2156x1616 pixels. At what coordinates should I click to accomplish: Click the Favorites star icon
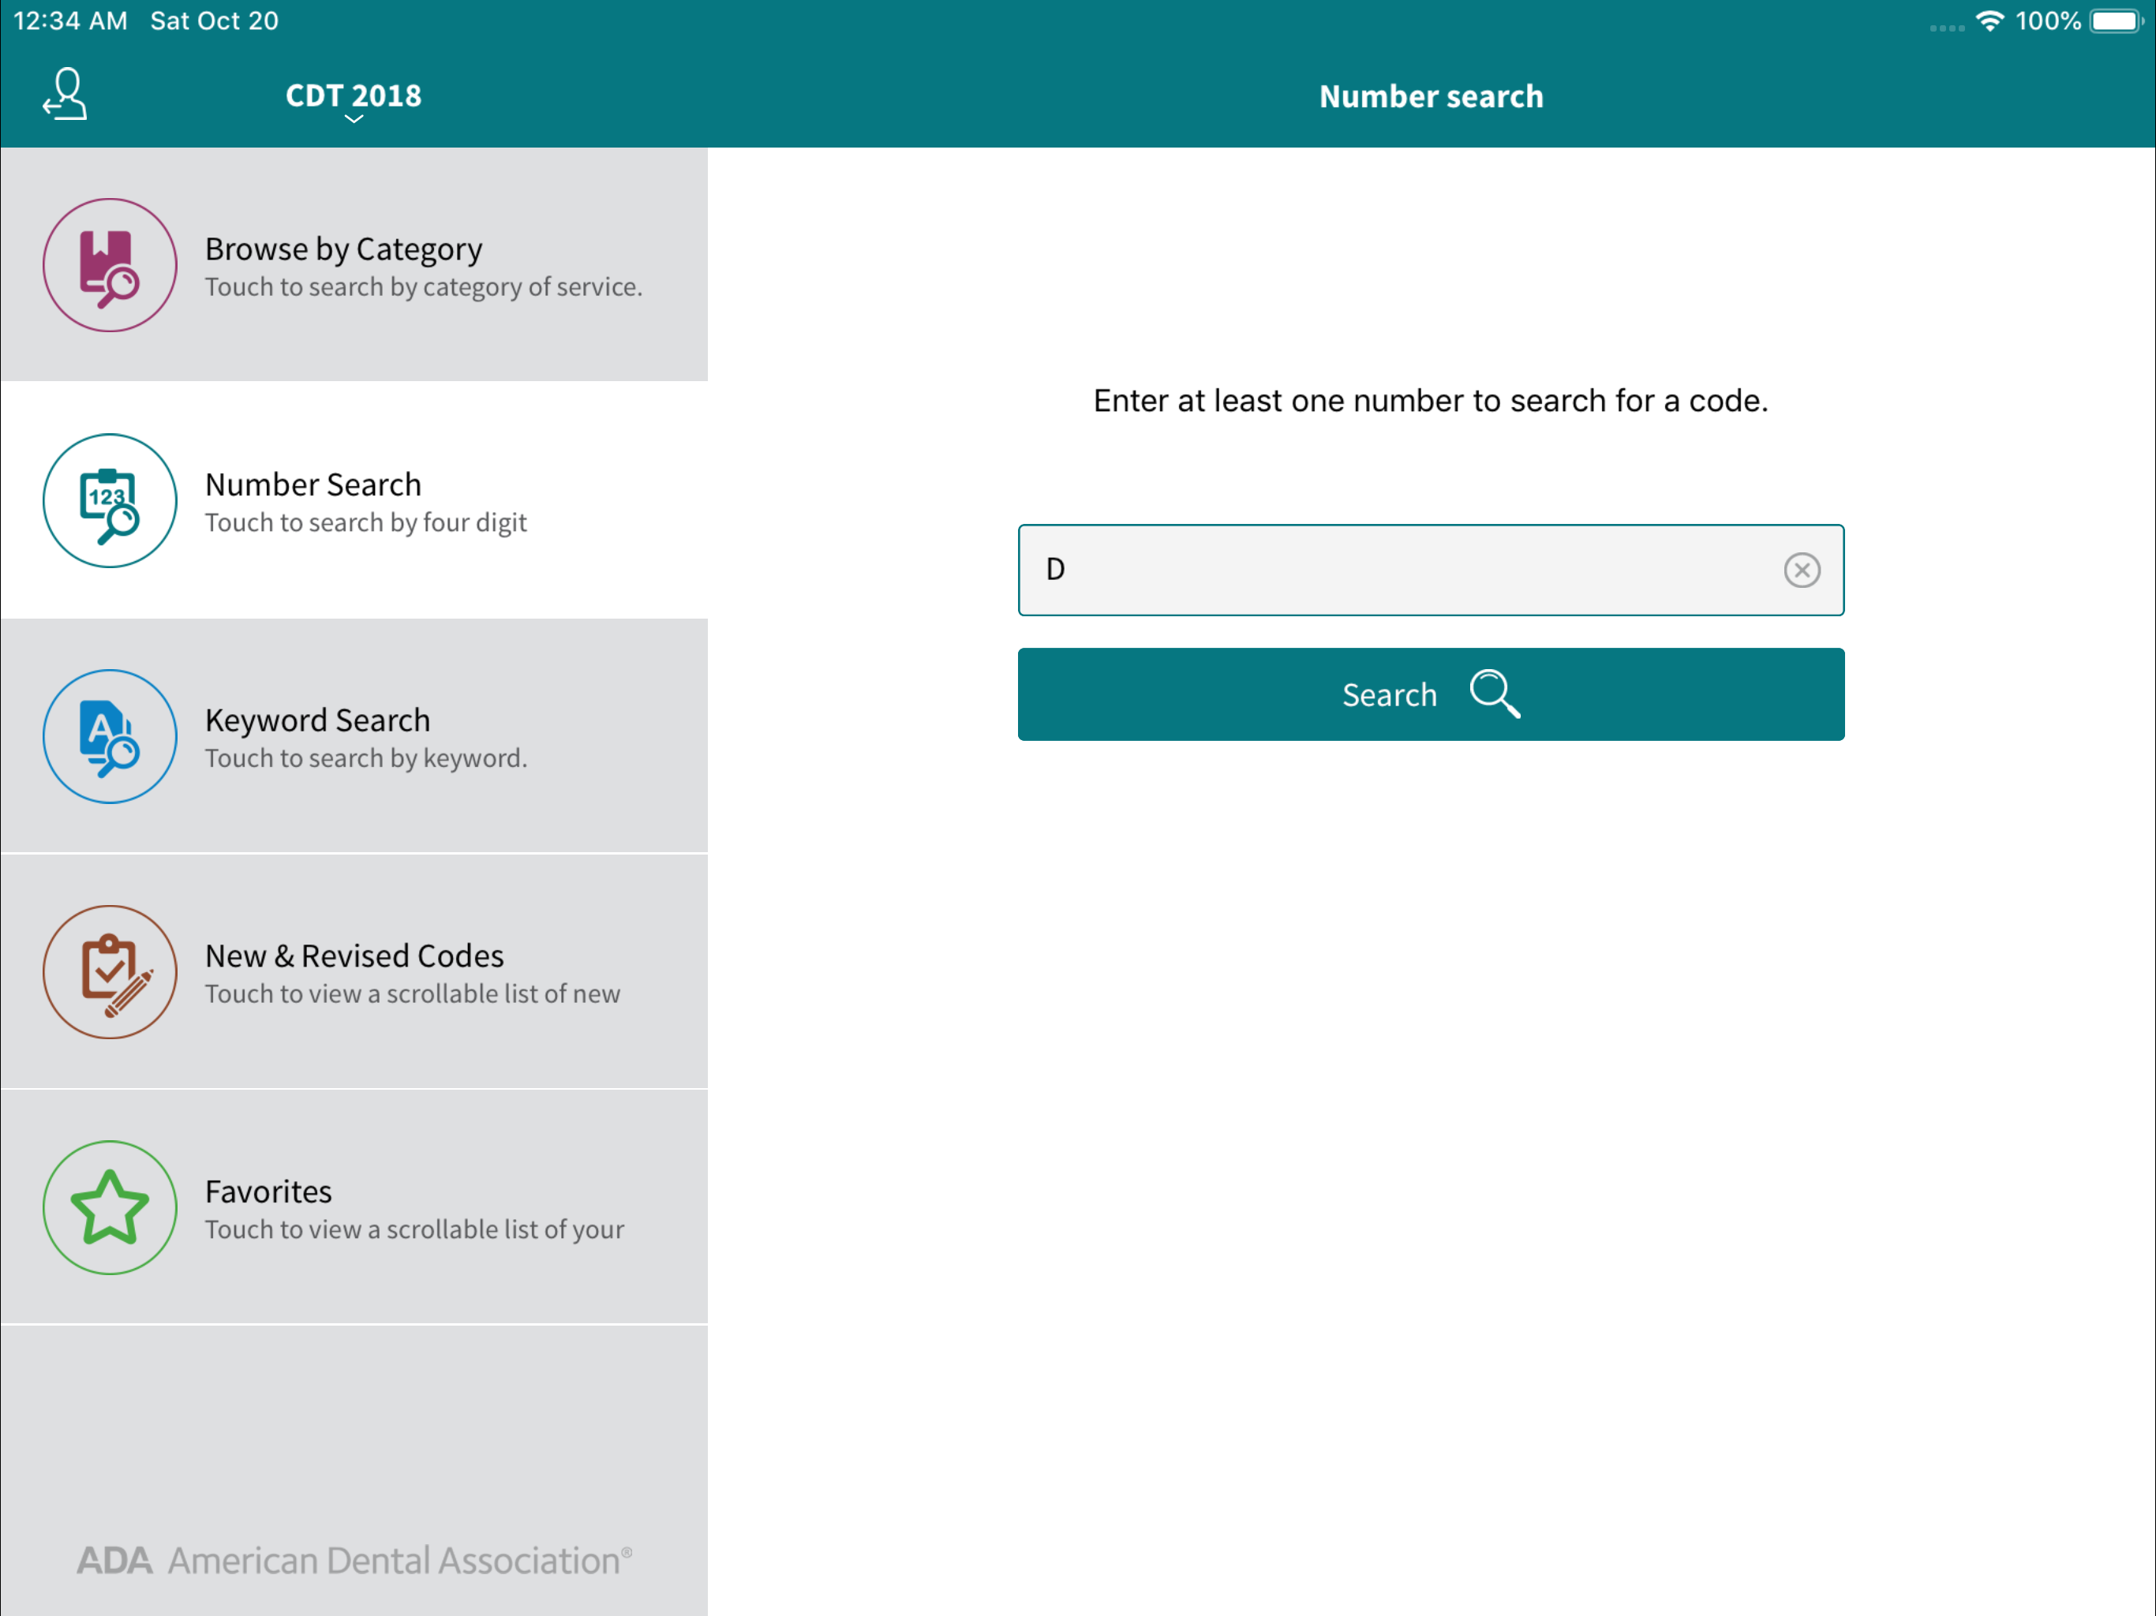point(110,1207)
